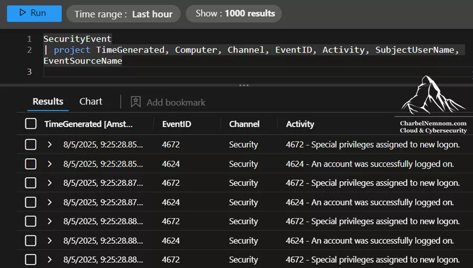The height and width of the screenshot is (268, 473).
Task: Click the SecurityEvent text on query line 1
Action: click(78, 39)
